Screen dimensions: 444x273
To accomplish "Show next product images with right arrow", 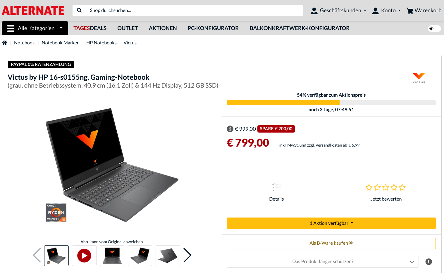I will (187, 255).
